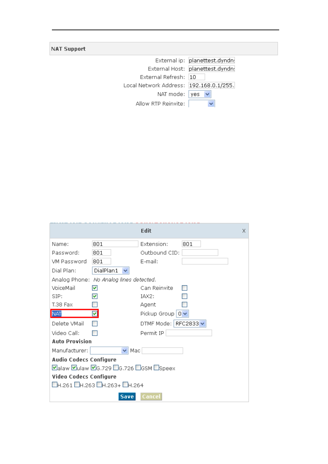The width and height of the screenshot is (328, 464).
Task: Click the External Refresh input field
Action: [197, 77]
